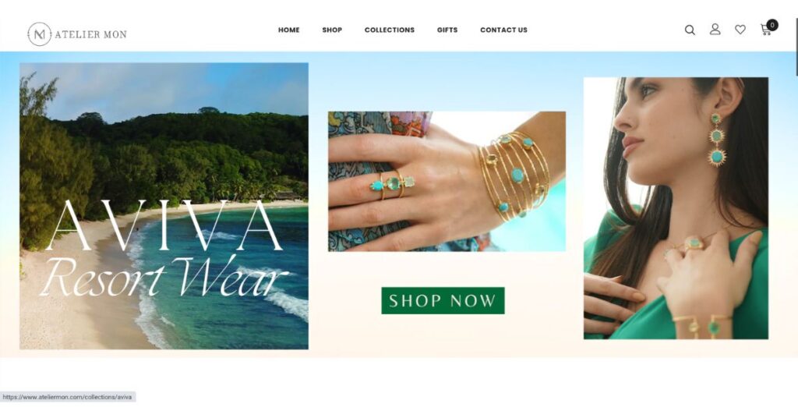Click the Atelier Mon circular logo

tap(39, 34)
